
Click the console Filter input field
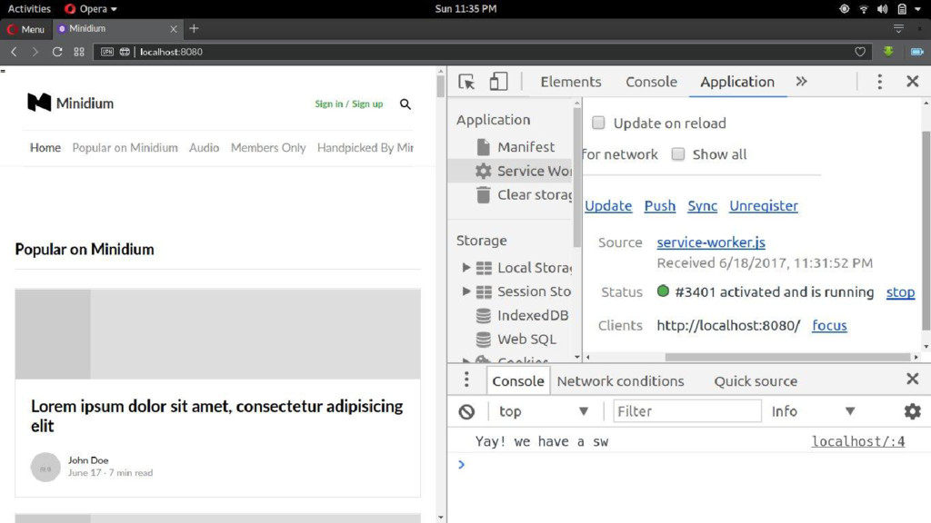click(x=686, y=411)
